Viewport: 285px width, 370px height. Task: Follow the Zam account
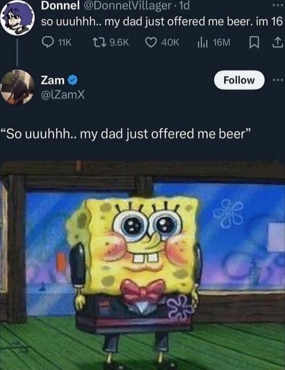point(239,80)
